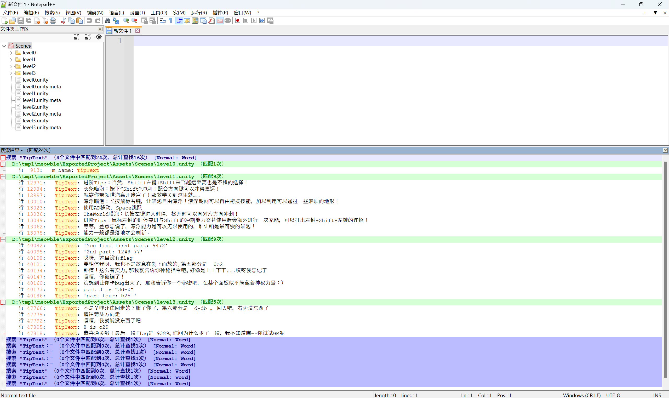Screen dimensions: 669x398
Task: Click Collapse all folders workspace icon
Action: tap(88, 37)
